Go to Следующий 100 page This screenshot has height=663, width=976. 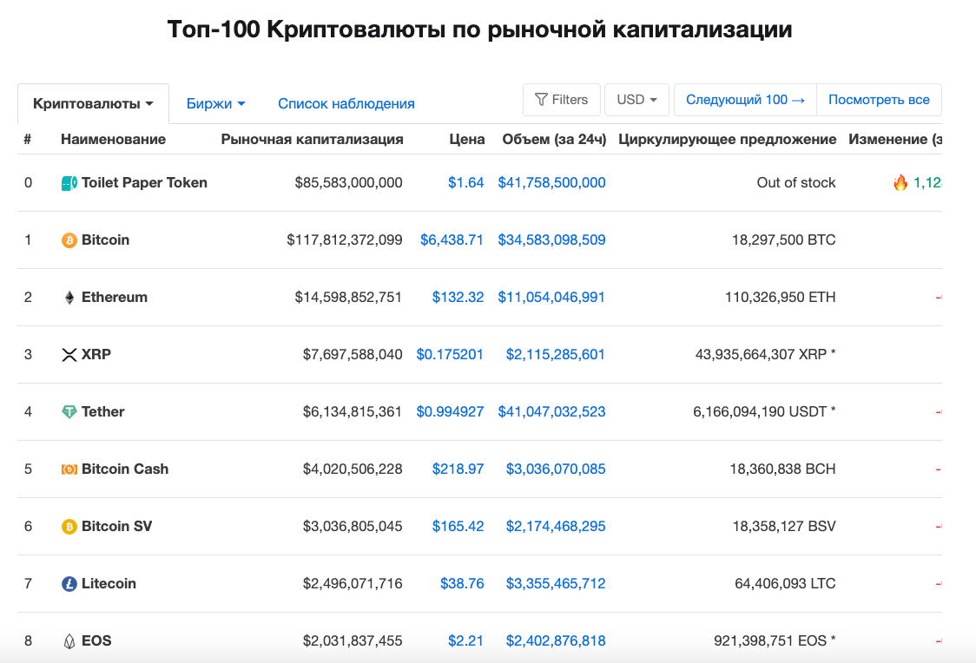tap(745, 100)
